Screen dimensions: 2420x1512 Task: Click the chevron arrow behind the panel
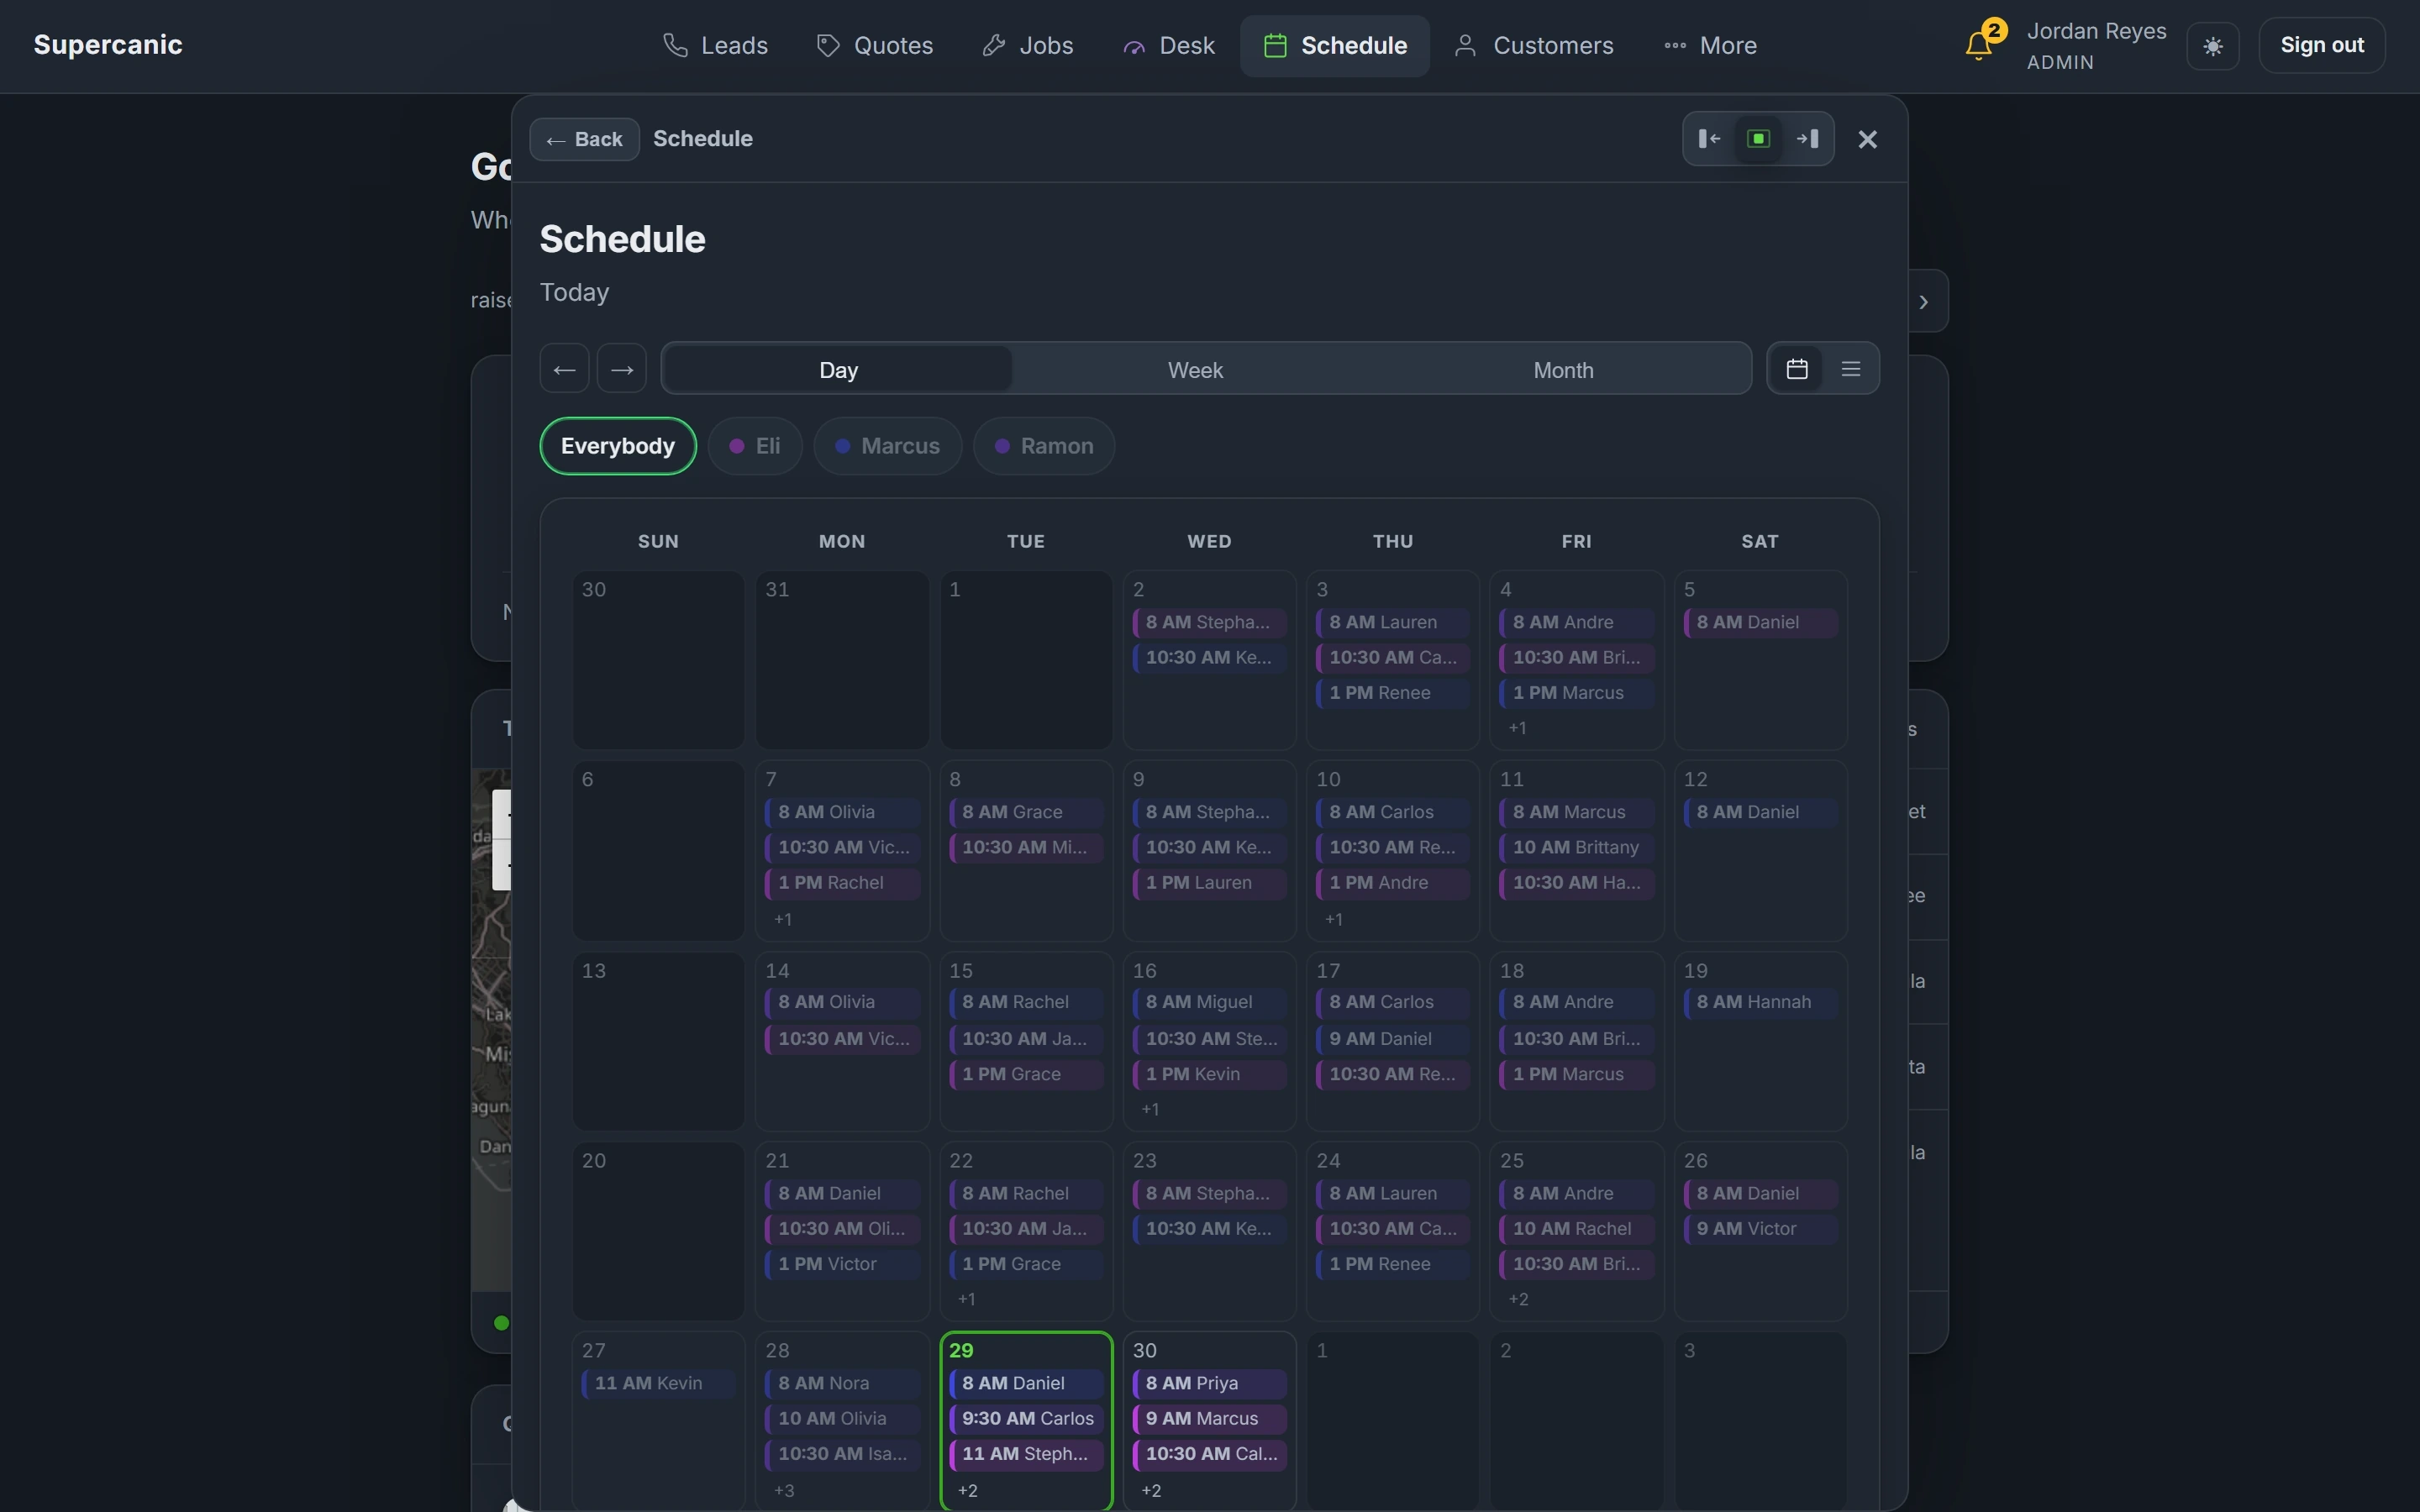point(1924,302)
